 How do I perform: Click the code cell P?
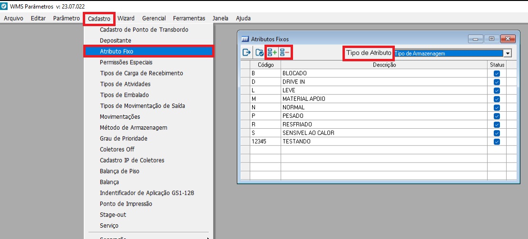(266, 116)
